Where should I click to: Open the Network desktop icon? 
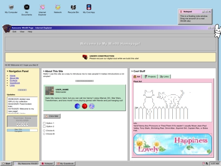click(58, 9)
